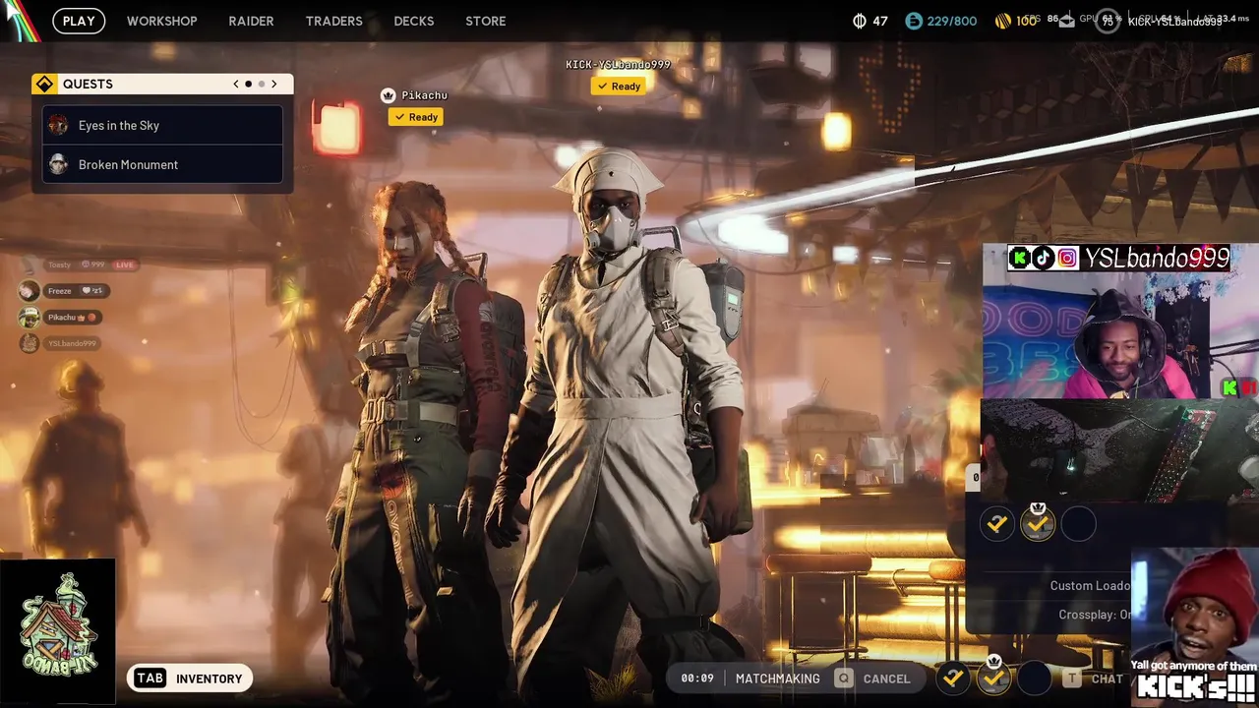Viewport: 1259px width, 708px height.
Task: Click the Crossplay setting row
Action: click(x=1095, y=615)
